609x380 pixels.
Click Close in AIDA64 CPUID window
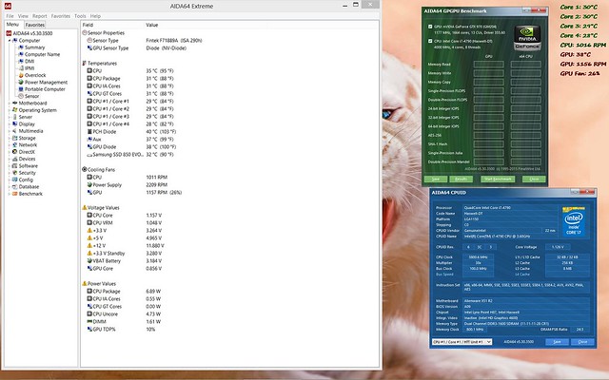582,342
